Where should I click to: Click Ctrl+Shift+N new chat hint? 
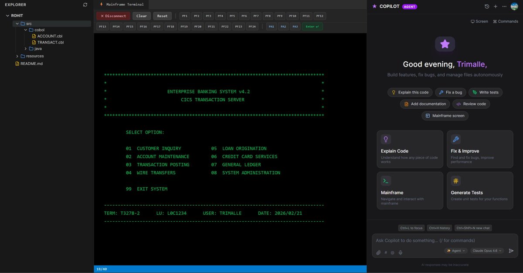[473, 228]
